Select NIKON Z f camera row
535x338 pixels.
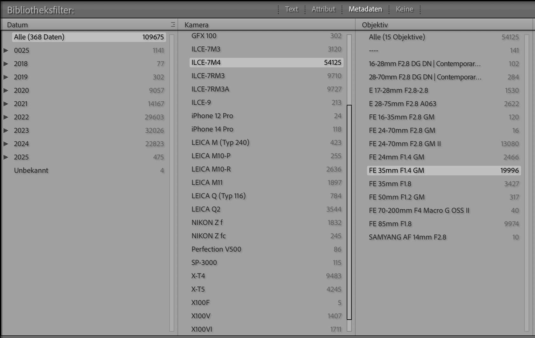click(x=267, y=222)
